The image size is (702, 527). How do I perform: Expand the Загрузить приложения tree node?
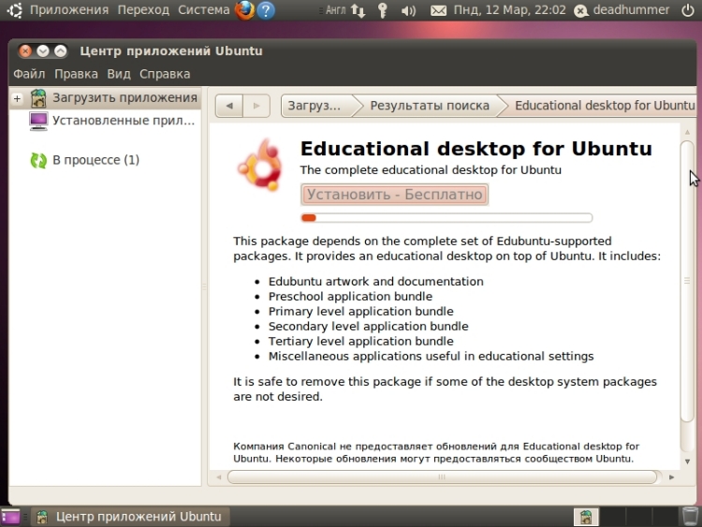(17, 98)
